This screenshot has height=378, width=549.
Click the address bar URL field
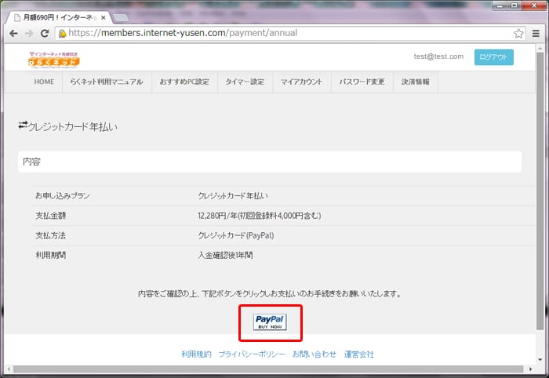click(x=282, y=34)
